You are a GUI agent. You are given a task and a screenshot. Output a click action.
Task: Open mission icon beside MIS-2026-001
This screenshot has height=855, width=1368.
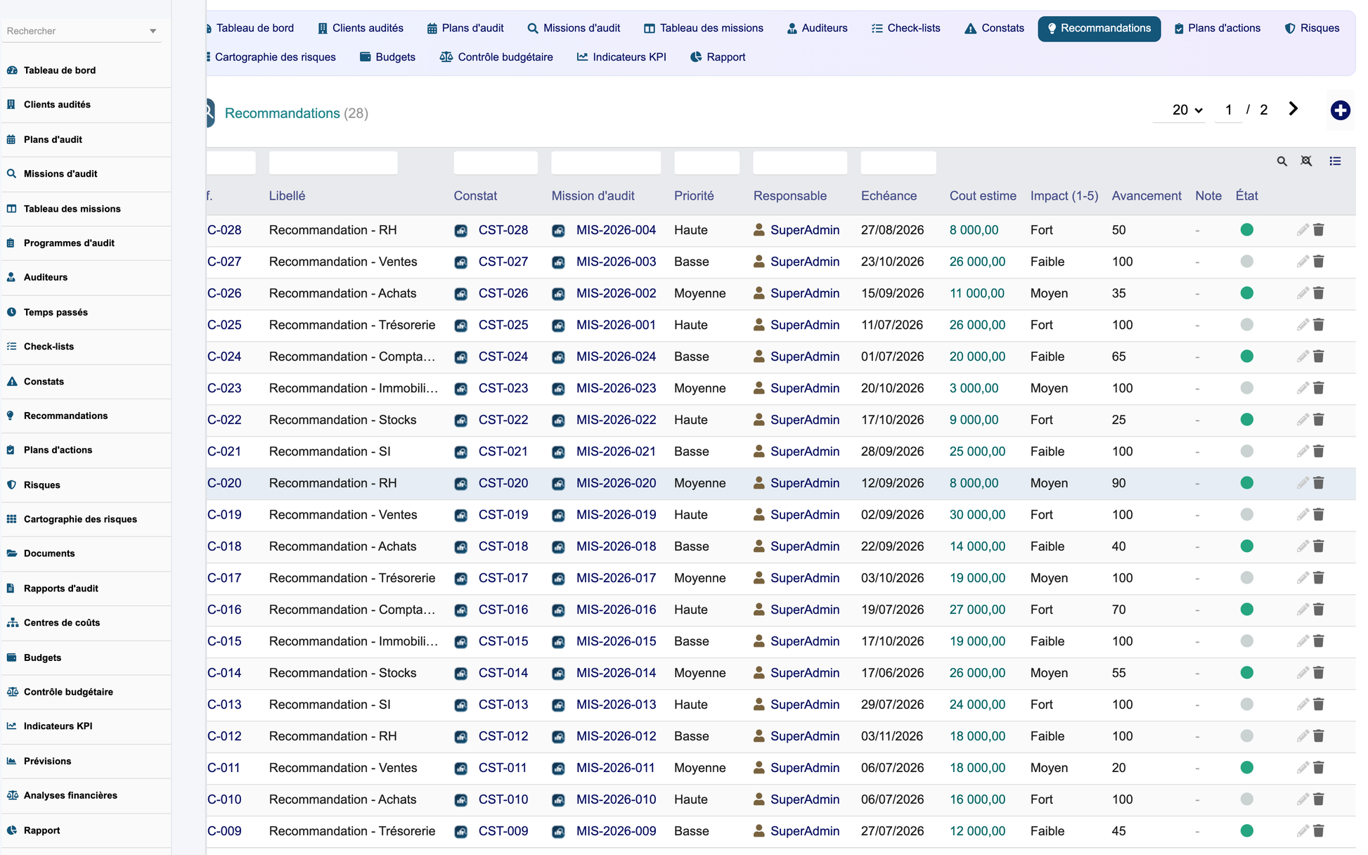[x=558, y=326]
